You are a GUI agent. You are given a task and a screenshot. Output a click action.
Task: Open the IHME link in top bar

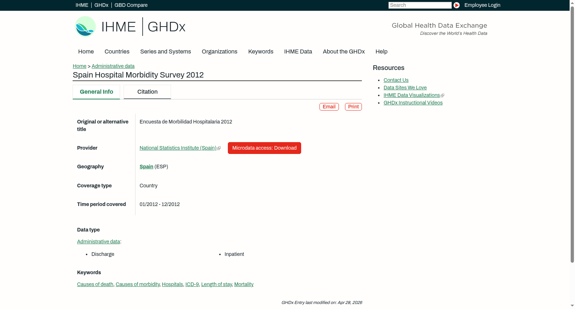(82, 5)
